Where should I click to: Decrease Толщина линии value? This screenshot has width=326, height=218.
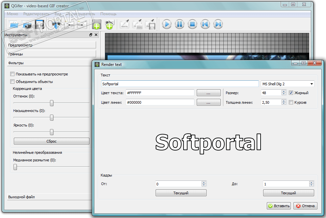point(284,103)
